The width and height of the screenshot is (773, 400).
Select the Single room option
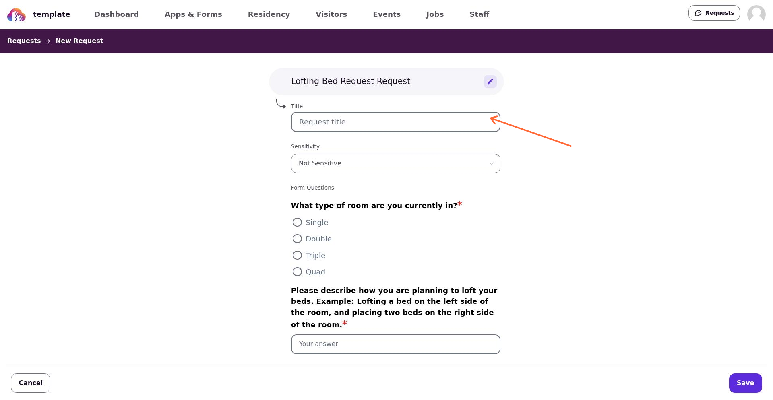coord(297,222)
